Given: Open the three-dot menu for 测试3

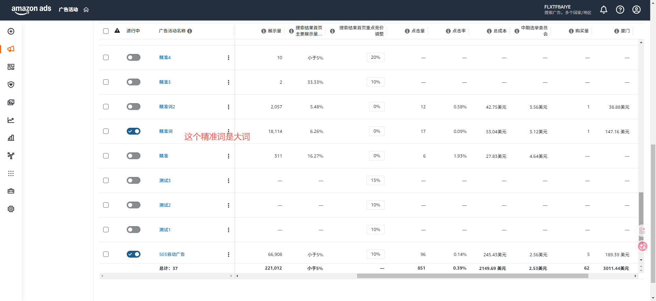Looking at the screenshot, I should click(229, 181).
